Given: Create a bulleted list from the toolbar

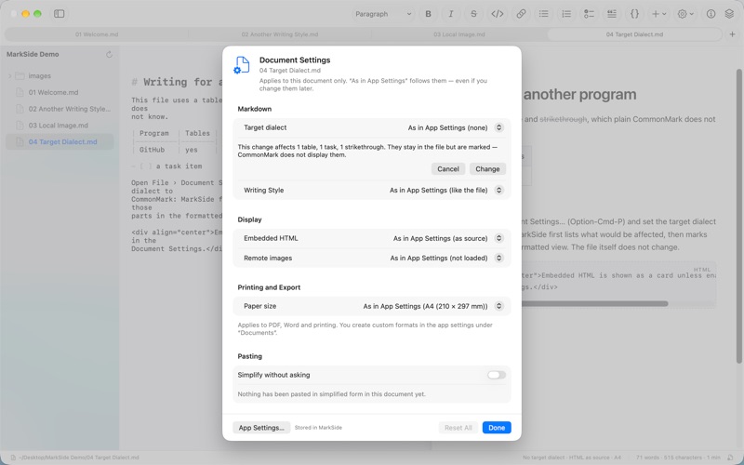Looking at the screenshot, I should pos(543,14).
